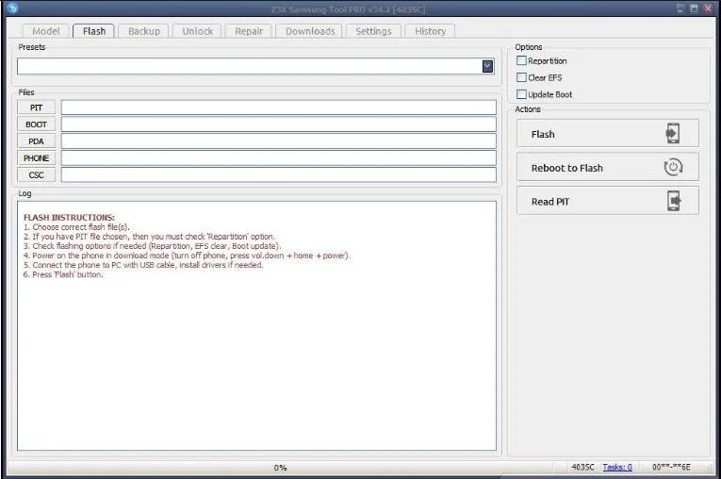The height and width of the screenshot is (479, 721).
Task: Click the phone export icon on Read PIT
Action: click(x=674, y=201)
